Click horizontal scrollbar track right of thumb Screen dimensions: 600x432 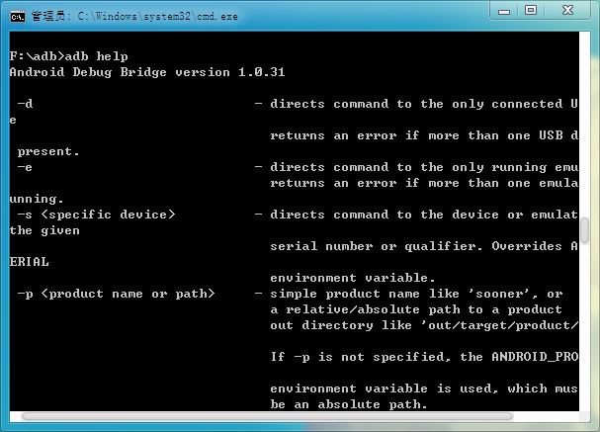tap(546, 416)
